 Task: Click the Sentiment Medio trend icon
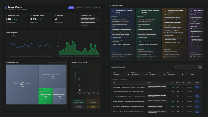coord(31,15)
